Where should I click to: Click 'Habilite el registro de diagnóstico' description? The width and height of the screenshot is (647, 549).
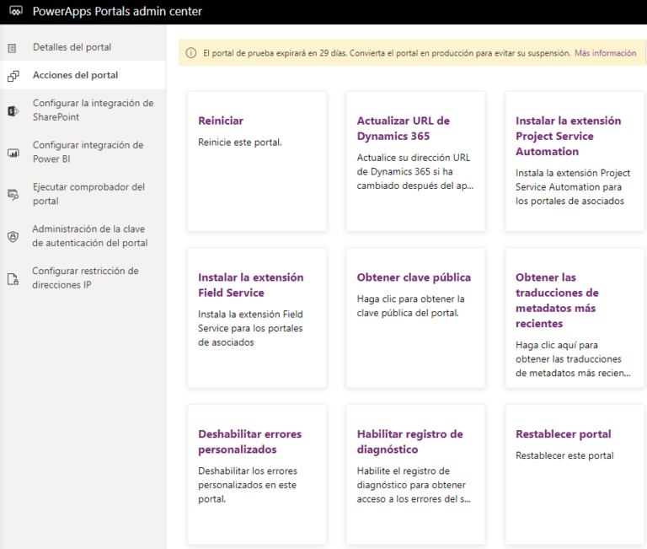414,485
